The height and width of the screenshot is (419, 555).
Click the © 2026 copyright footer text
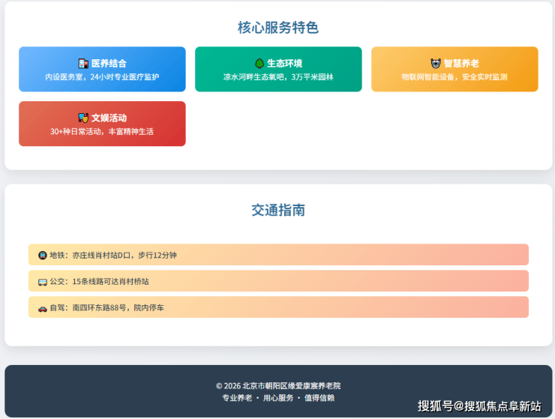coord(278,385)
